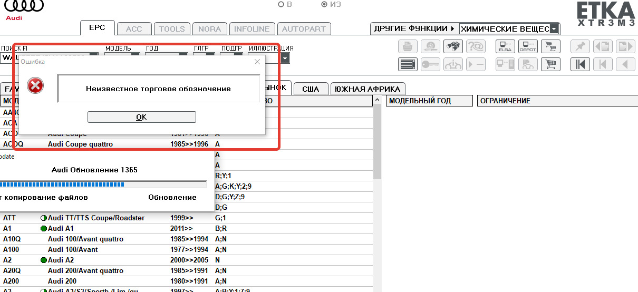Screen dimensions: 638x292
Task: Open the INFOLINE tab
Action: pos(252,29)
